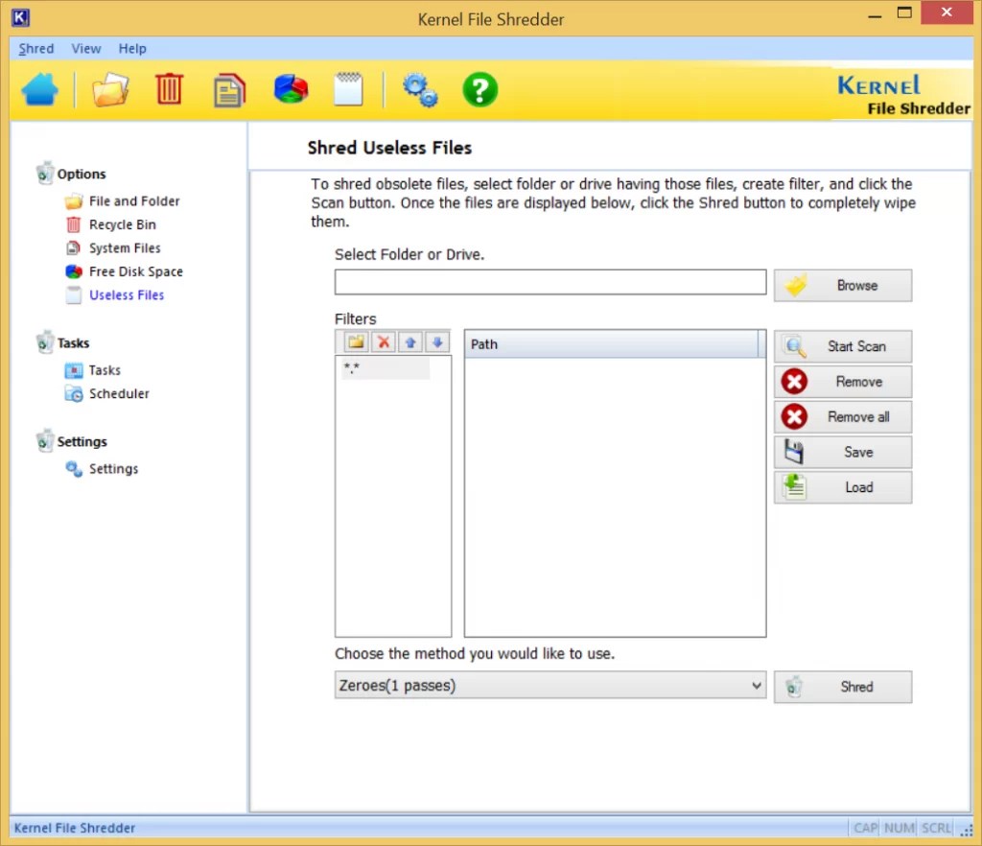Image resolution: width=982 pixels, height=846 pixels.
Task: Select File and Folder in sidebar
Action: point(134,201)
